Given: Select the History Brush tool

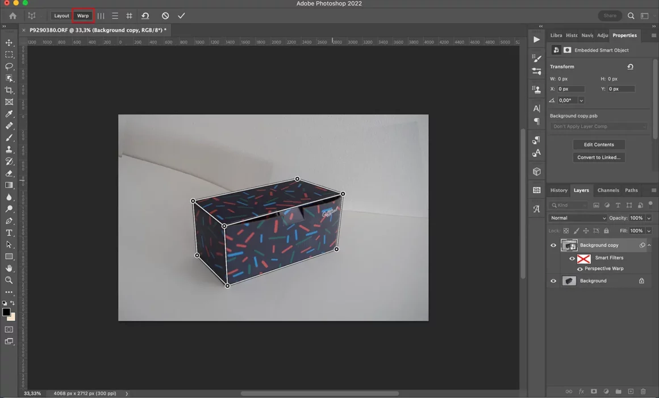Looking at the screenshot, I should (9, 161).
